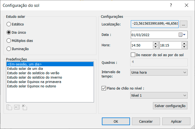This screenshot has height=129, width=195.
Task: Select the Iluminação radio button
Action: coord(9,49)
